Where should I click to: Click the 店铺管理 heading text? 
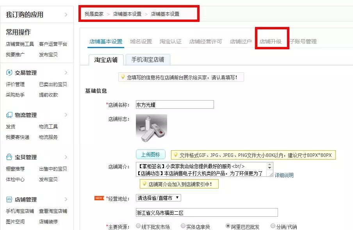click(x=26, y=199)
